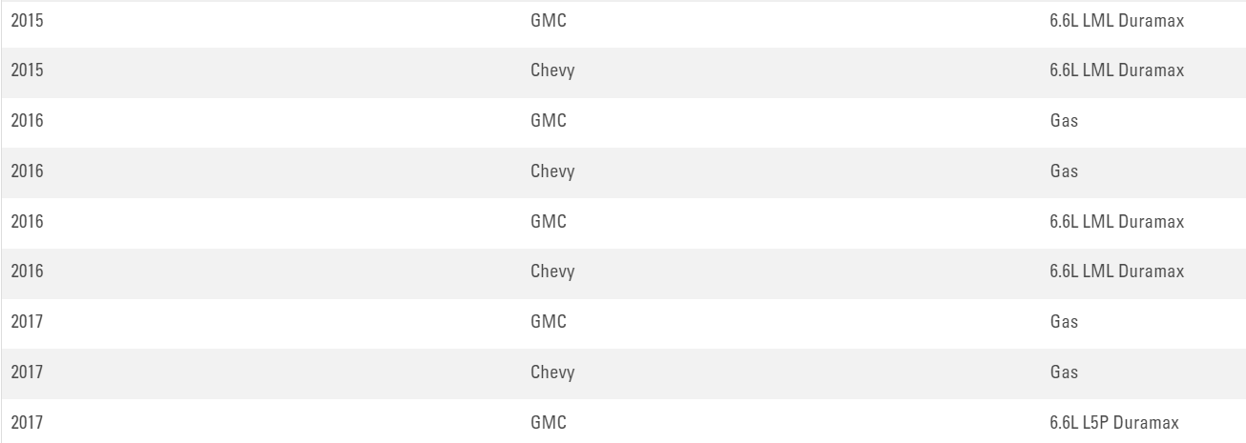Select GMC in the 2015 LML Duramax row

click(548, 21)
